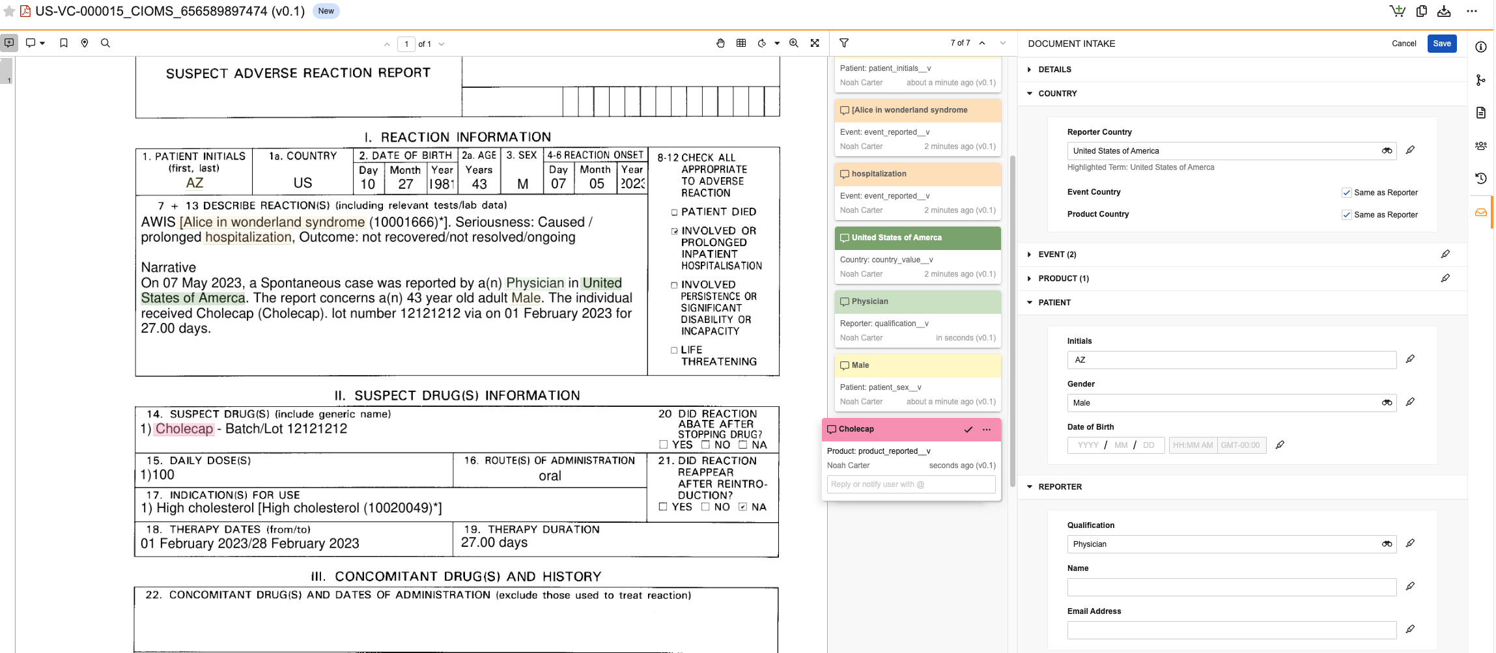This screenshot has width=1496, height=653.
Task: Uncheck Event Country Same as Reporter
Action: click(x=1346, y=193)
